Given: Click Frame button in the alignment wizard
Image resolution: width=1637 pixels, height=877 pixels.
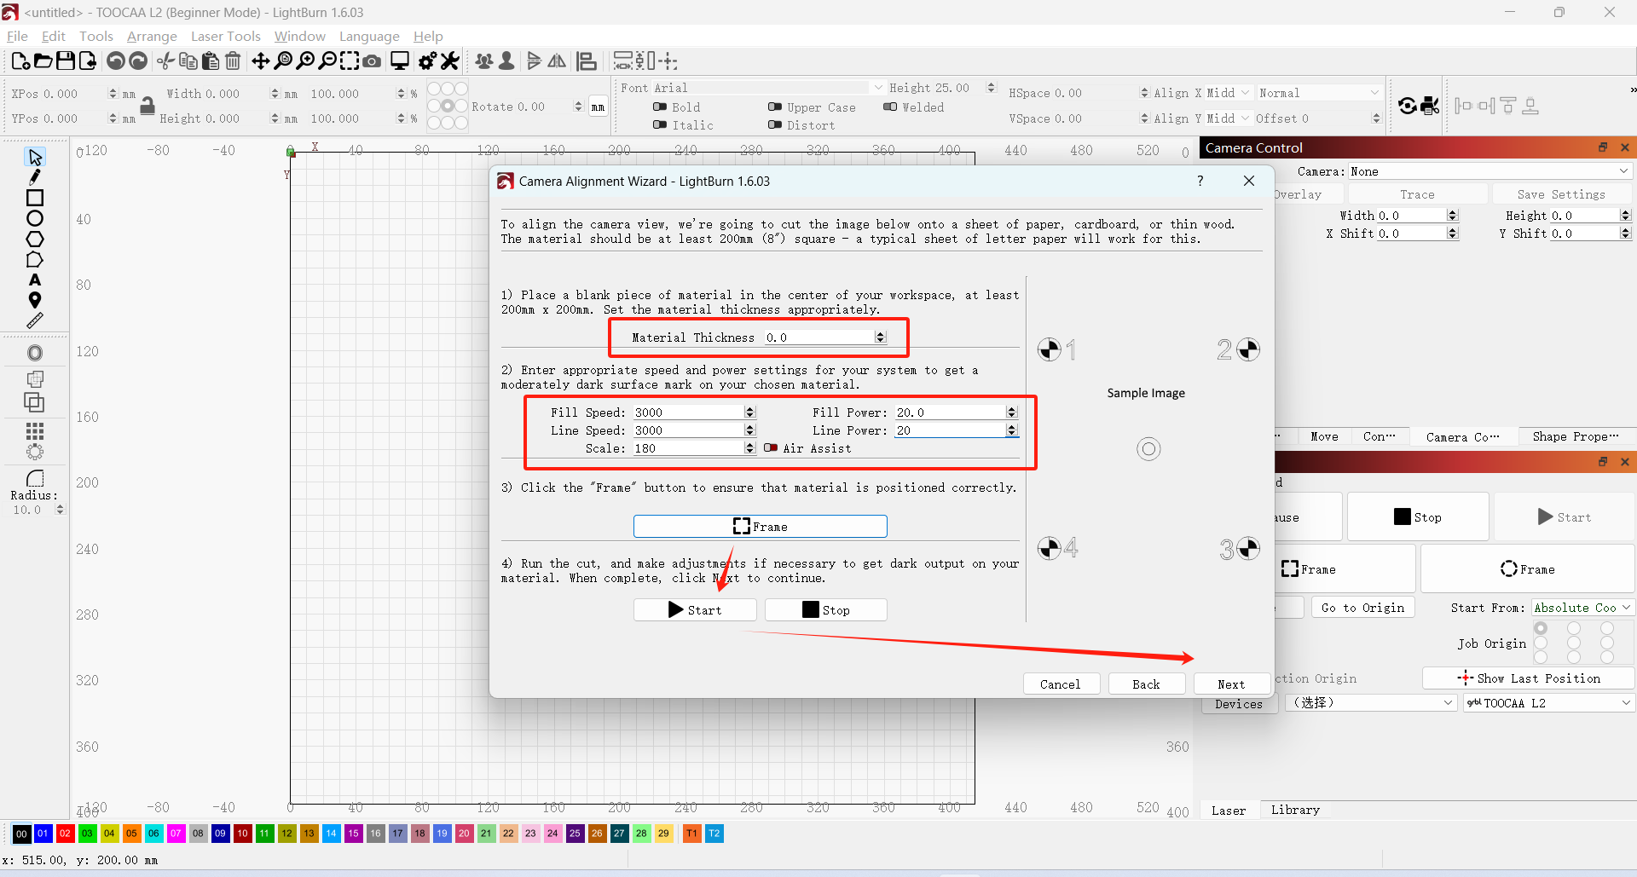Looking at the screenshot, I should [760, 526].
